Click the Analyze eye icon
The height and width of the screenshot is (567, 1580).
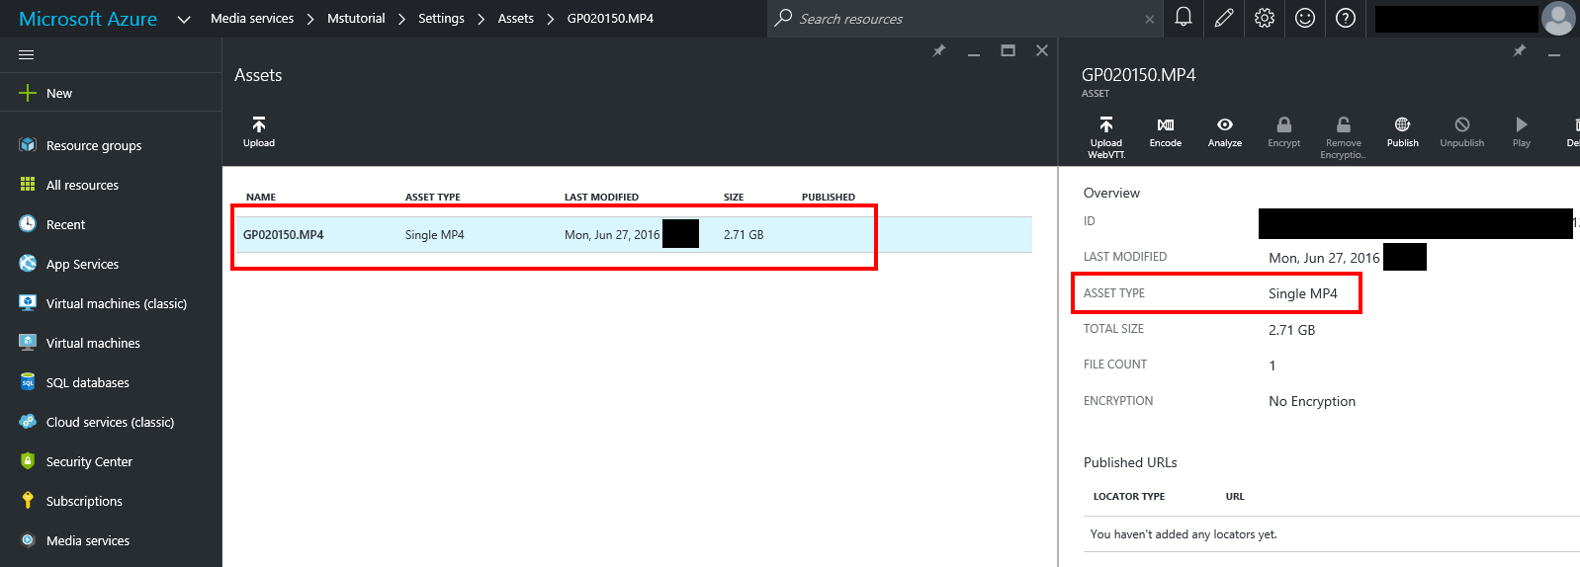point(1225,124)
